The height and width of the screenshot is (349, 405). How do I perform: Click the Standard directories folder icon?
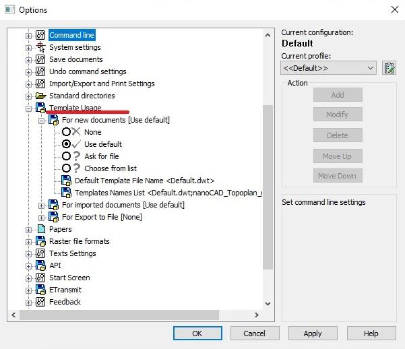pos(40,96)
